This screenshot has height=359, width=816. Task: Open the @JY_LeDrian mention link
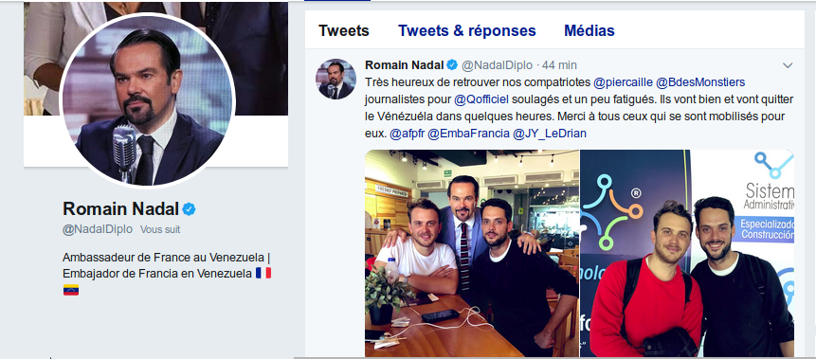550,134
